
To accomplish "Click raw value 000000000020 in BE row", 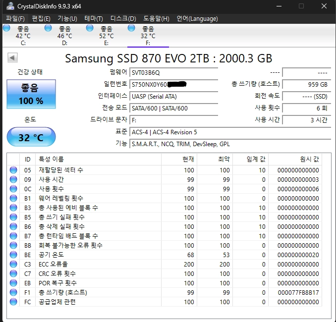I will coord(298,255).
